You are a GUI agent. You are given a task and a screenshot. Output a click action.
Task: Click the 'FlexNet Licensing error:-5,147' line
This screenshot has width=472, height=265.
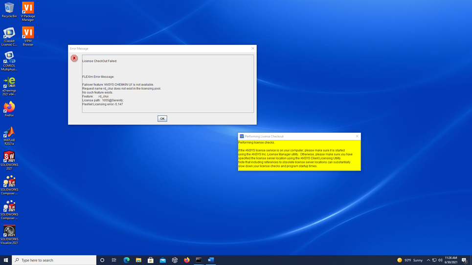102,104
